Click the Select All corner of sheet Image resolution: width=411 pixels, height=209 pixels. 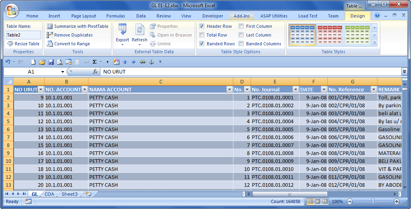click(x=8, y=81)
